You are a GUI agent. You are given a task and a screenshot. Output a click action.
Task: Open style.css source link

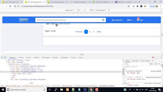pyautogui.click(x=156, y=71)
